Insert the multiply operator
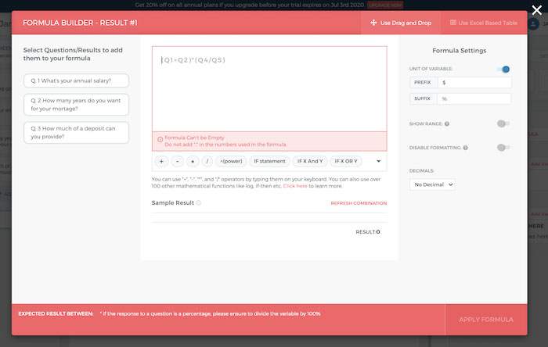This screenshot has width=548, height=347. (193, 161)
